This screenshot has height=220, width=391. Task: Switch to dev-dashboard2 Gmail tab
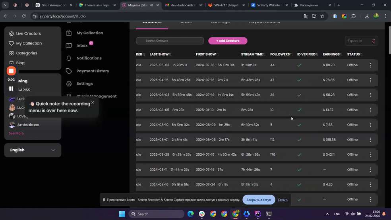click(183, 5)
